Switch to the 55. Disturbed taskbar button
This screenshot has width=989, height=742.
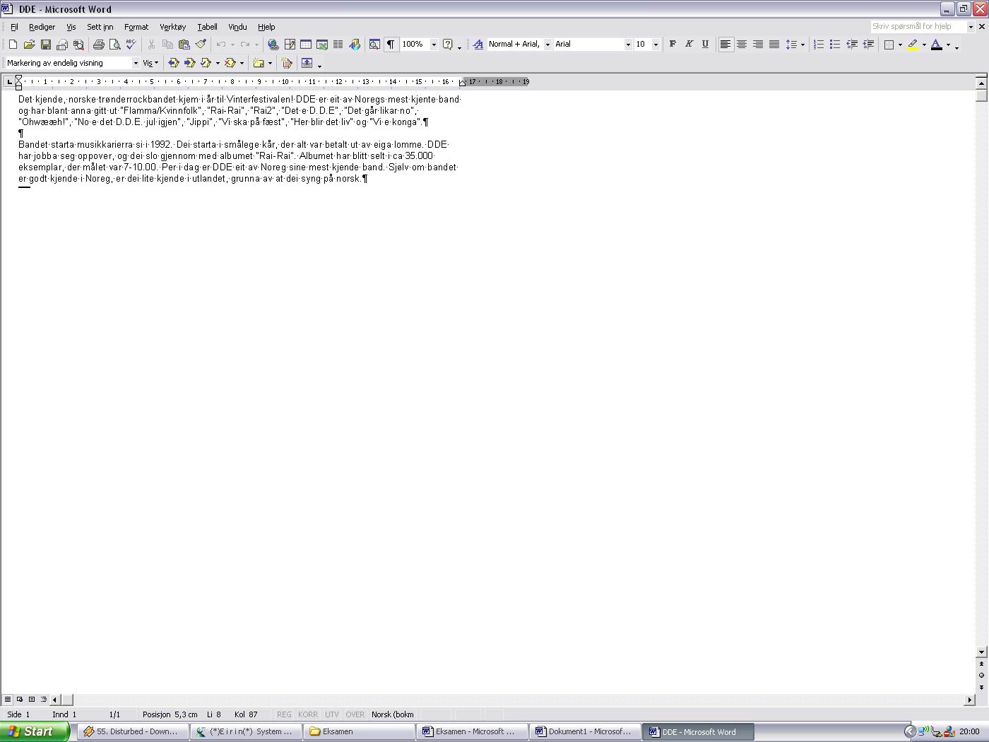134,731
